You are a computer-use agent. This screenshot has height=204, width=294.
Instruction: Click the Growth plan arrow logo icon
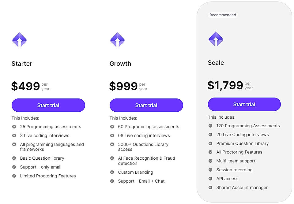tap(117, 40)
